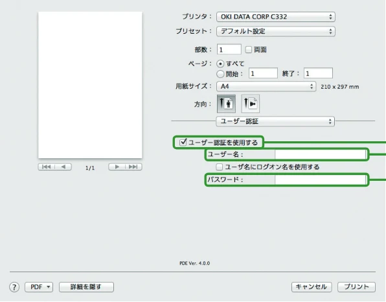386x302 pixels.
Task: Select 開始 page range radio button
Action: click(220, 74)
